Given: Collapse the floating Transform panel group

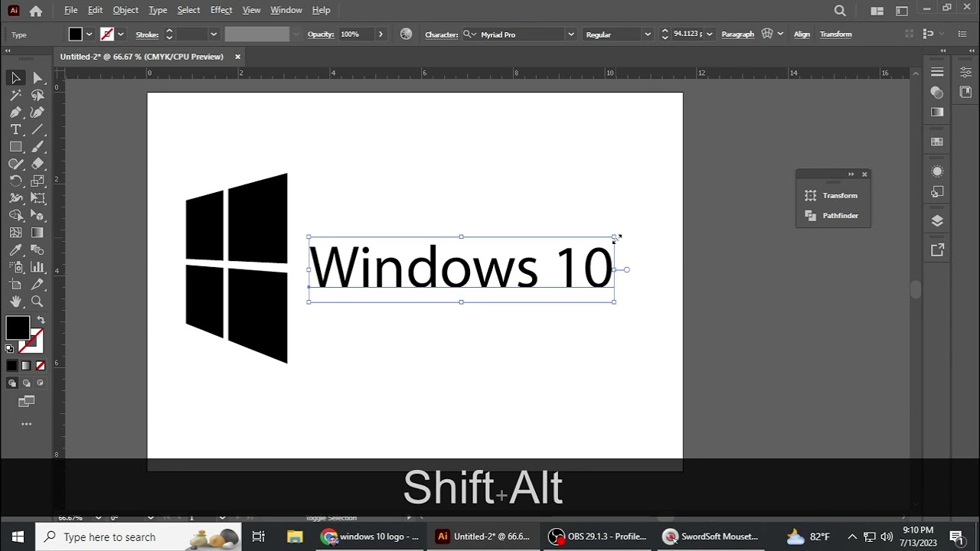Looking at the screenshot, I should point(851,174).
